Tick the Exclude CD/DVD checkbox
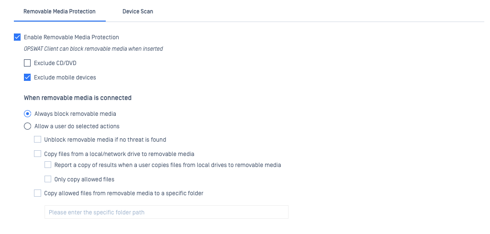 [27, 63]
